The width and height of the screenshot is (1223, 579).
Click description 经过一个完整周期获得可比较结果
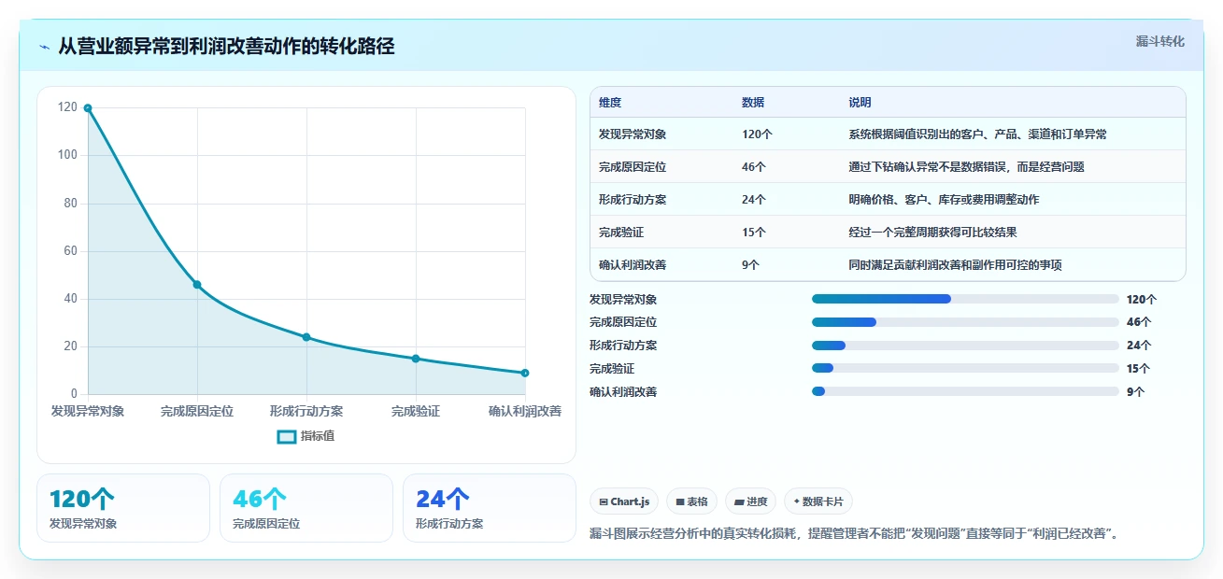pyautogui.click(x=932, y=233)
